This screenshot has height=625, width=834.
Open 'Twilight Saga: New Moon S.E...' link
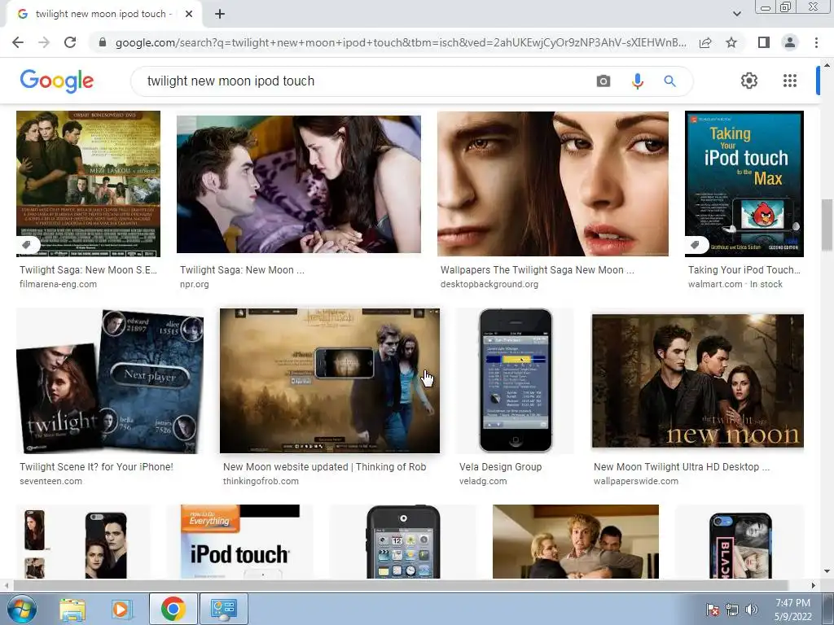[88, 270]
